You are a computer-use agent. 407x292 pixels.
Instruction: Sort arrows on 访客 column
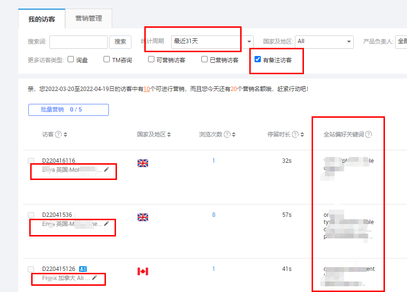click(x=65, y=135)
